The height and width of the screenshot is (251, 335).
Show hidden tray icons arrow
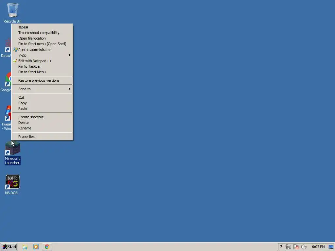[x=281, y=247]
